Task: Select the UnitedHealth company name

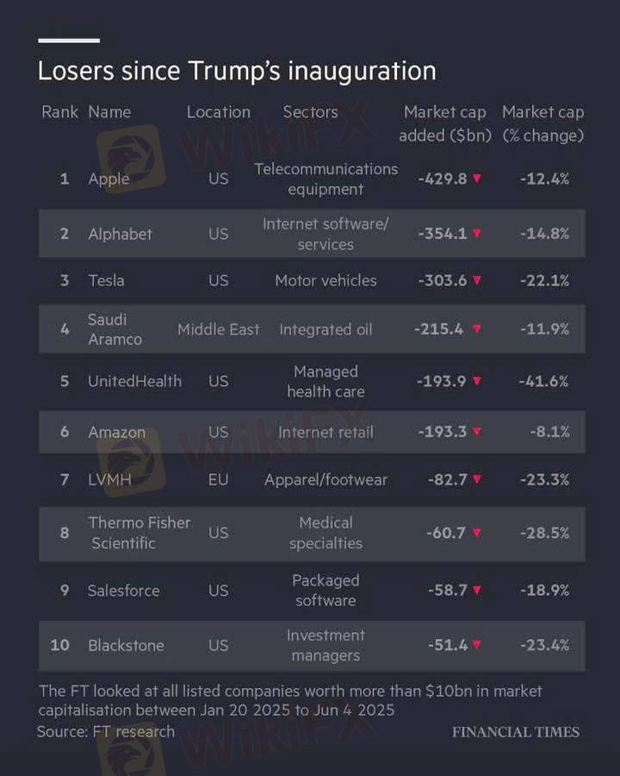Action: tap(135, 381)
